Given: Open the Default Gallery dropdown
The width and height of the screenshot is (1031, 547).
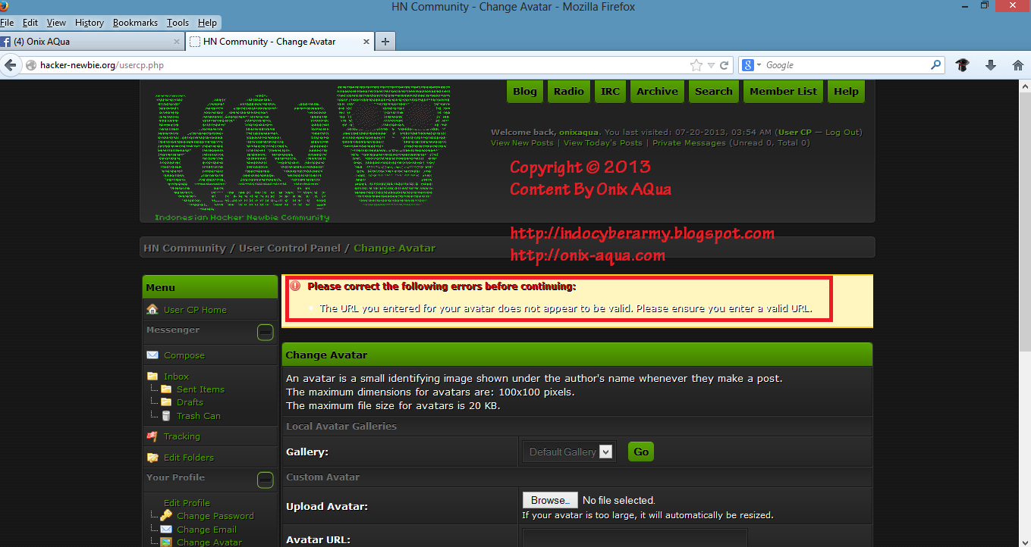Looking at the screenshot, I should (569, 452).
